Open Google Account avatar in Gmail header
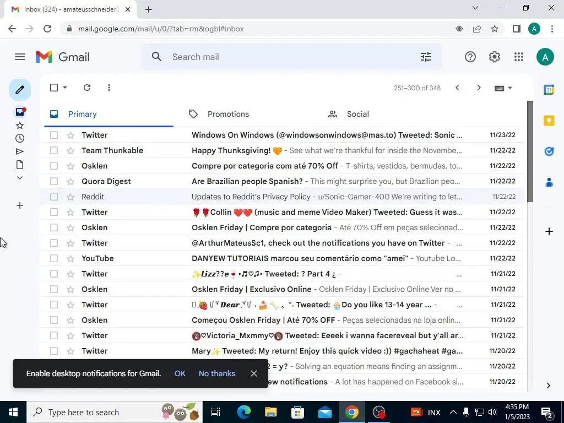564x423 pixels. click(545, 57)
